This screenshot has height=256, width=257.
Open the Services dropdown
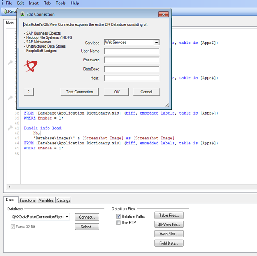click(x=156, y=43)
